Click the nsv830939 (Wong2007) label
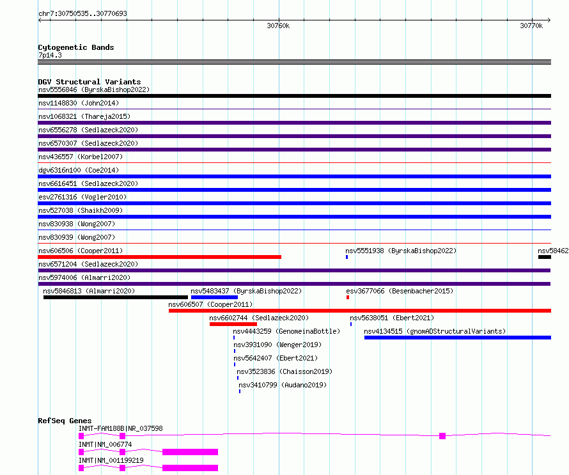The height and width of the screenshot is (475, 569). [x=77, y=237]
